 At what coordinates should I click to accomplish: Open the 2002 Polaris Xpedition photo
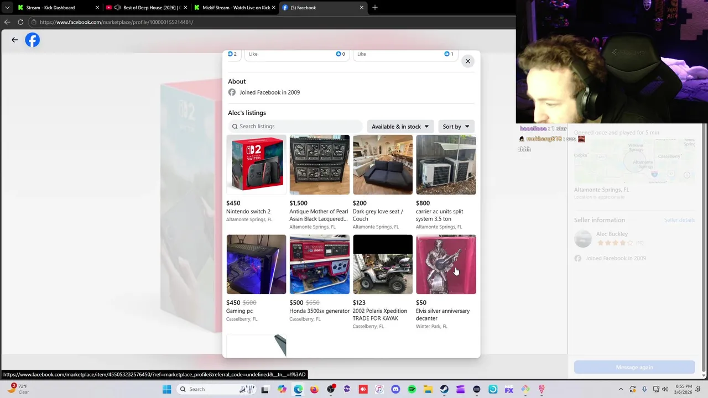[x=383, y=264]
